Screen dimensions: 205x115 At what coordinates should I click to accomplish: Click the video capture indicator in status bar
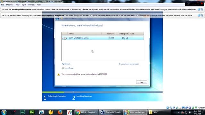point(186,108)
